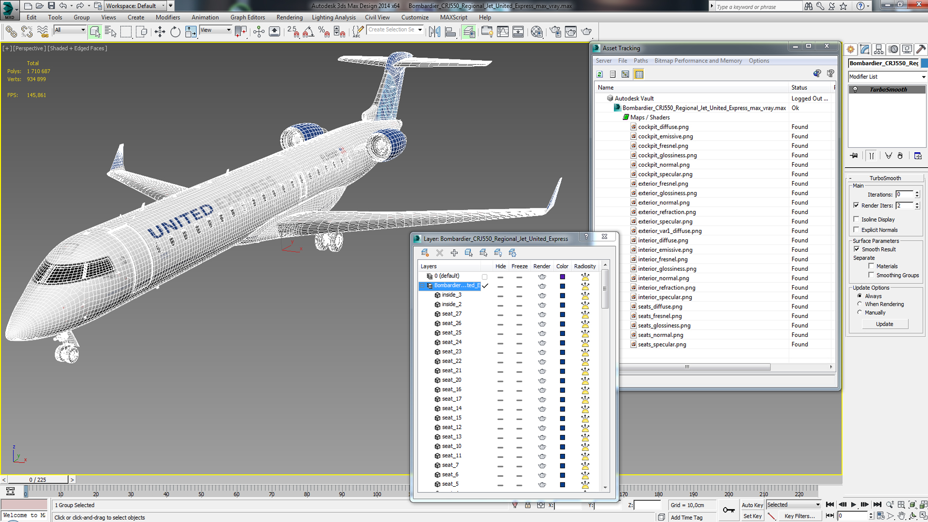Enable the Explicit Normals checkbox
The image size is (928, 522).
(x=856, y=230)
